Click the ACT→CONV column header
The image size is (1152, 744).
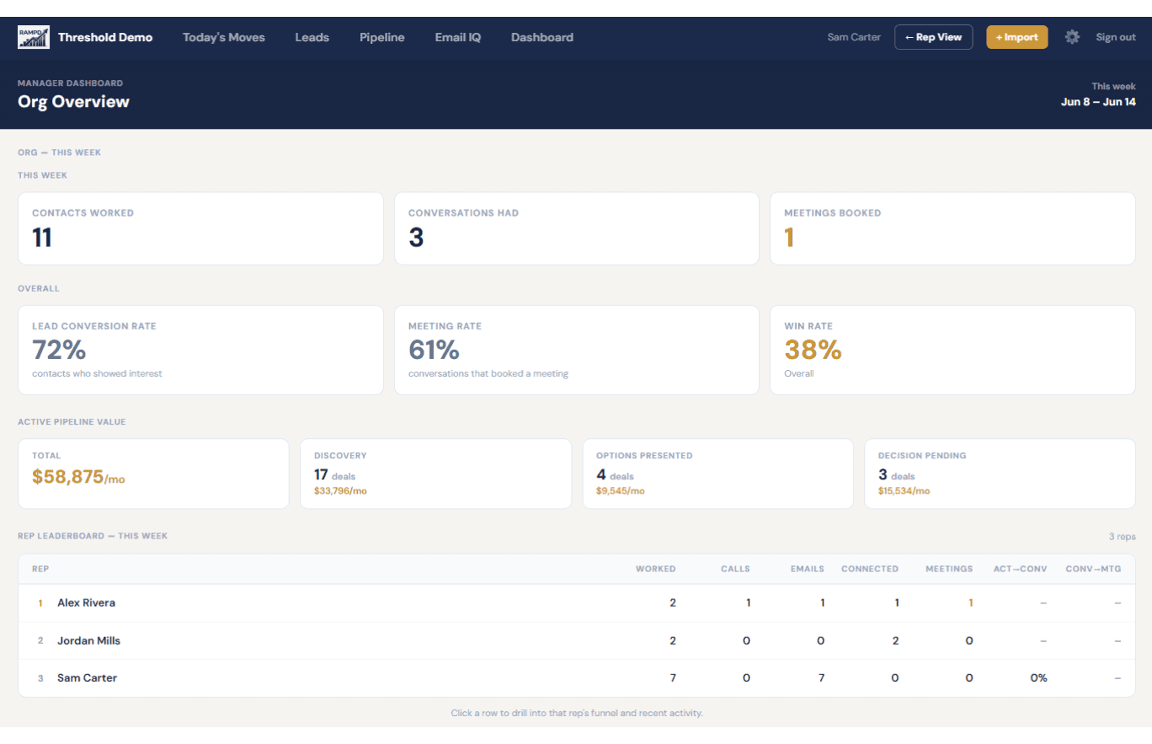(x=1021, y=569)
